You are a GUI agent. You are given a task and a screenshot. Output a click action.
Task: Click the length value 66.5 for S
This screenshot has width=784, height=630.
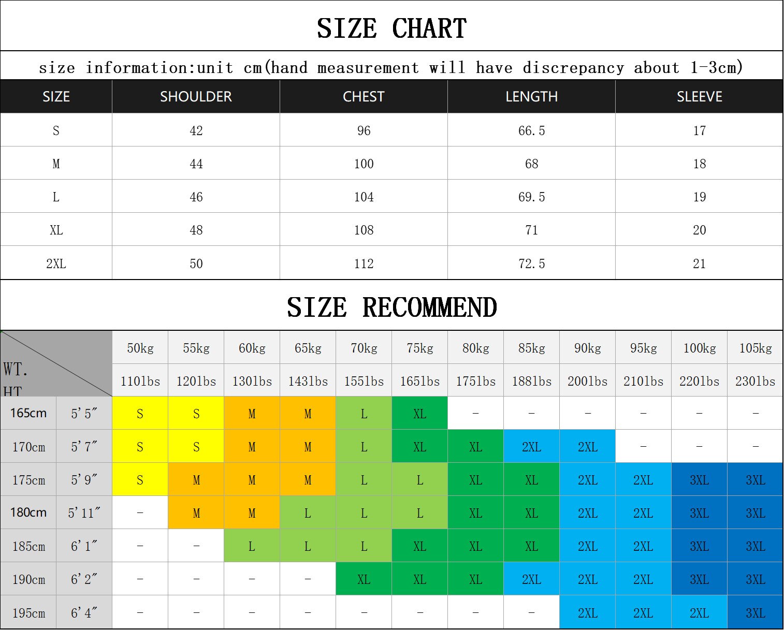[x=531, y=130]
